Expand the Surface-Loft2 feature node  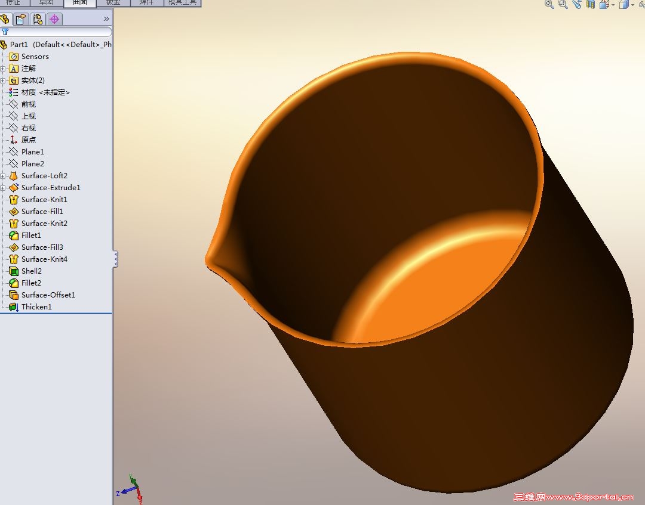[2, 176]
